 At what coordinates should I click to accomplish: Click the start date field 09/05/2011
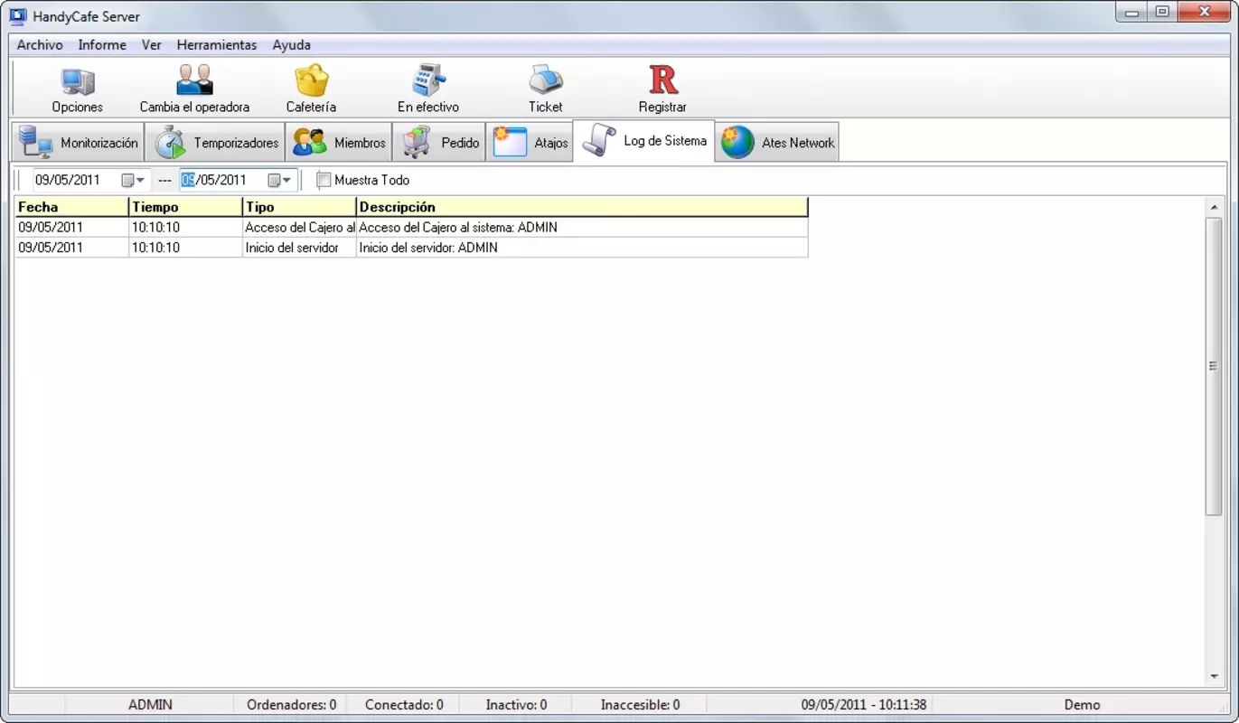68,180
